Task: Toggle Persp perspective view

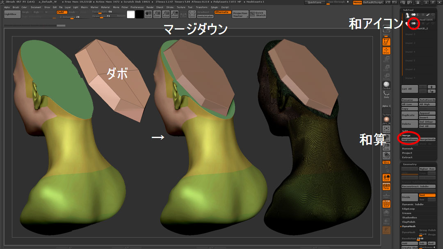Action: pyautogui.click(x=386, y=186)
